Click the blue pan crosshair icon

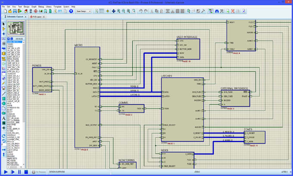pos(113,11)
